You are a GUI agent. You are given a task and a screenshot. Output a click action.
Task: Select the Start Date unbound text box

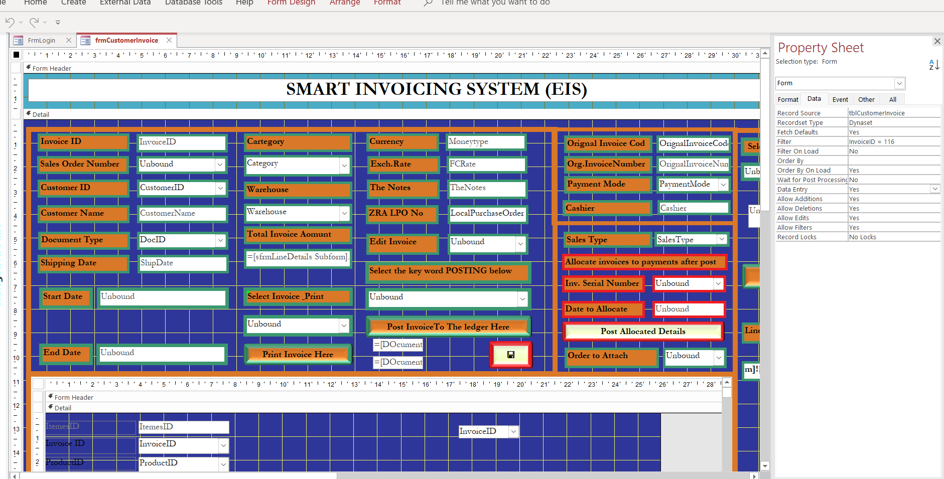[162, 297]
